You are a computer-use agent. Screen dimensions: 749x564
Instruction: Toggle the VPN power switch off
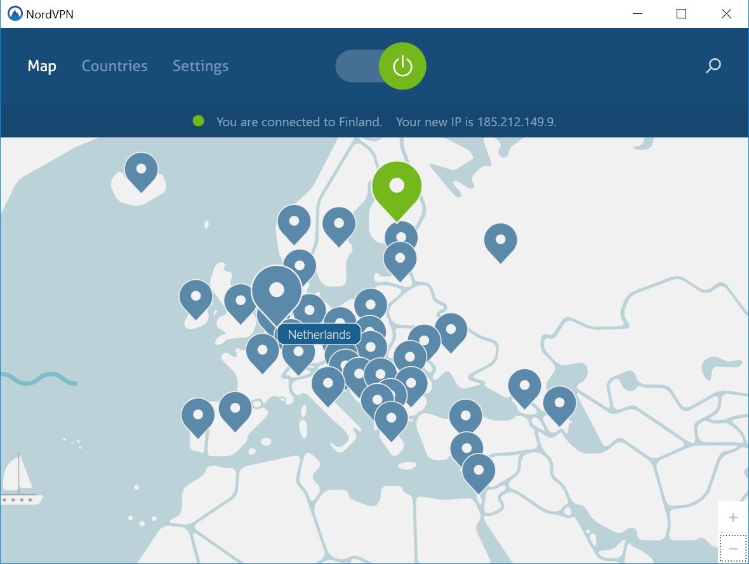coord(381,66)
